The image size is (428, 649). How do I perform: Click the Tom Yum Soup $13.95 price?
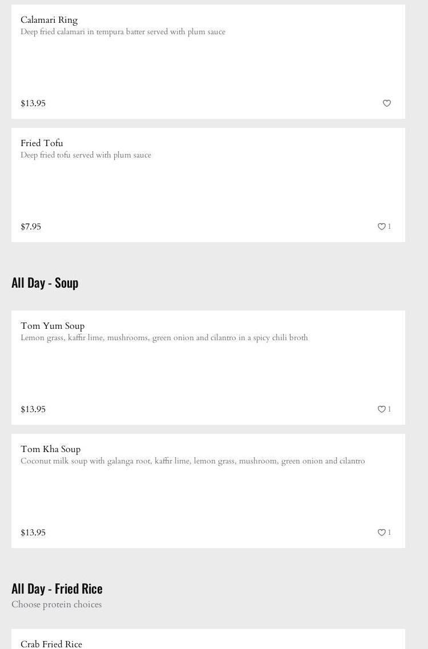33,409
